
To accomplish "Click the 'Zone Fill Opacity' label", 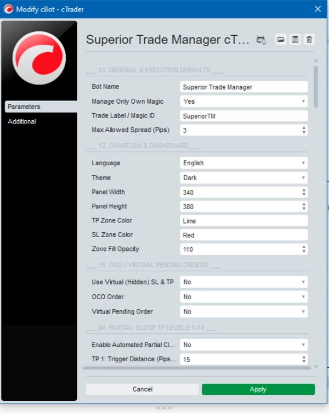I will tap(115, 249).
